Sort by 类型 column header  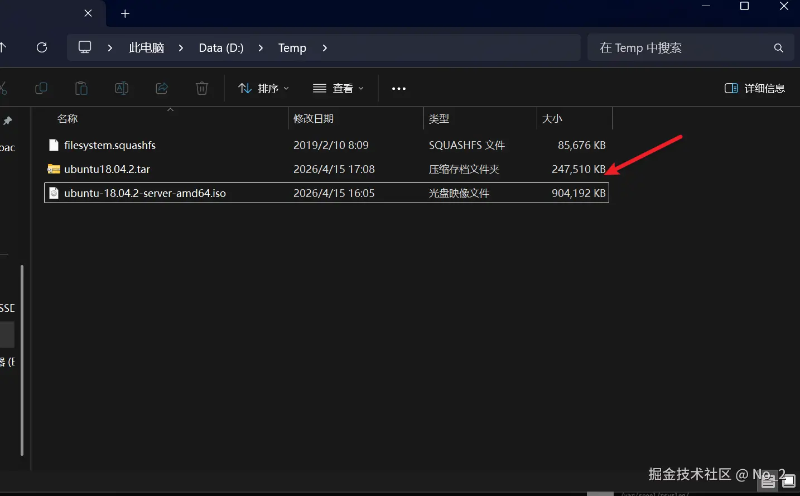(439, 119)
